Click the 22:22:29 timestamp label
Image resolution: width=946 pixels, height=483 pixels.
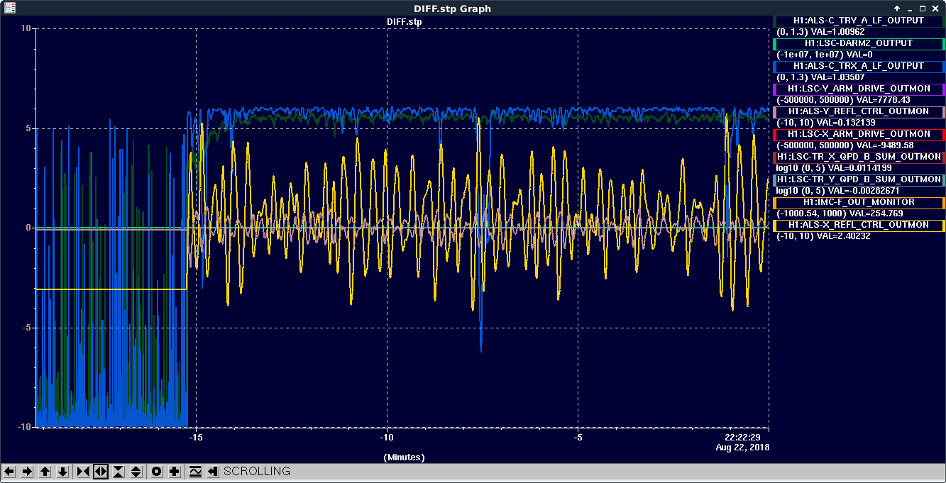(742, 437)
